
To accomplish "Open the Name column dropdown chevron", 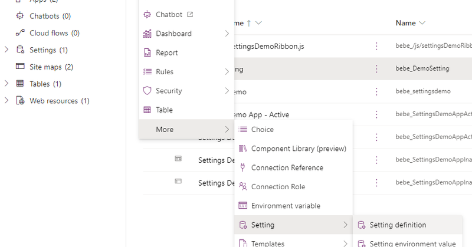I will 422,23.
